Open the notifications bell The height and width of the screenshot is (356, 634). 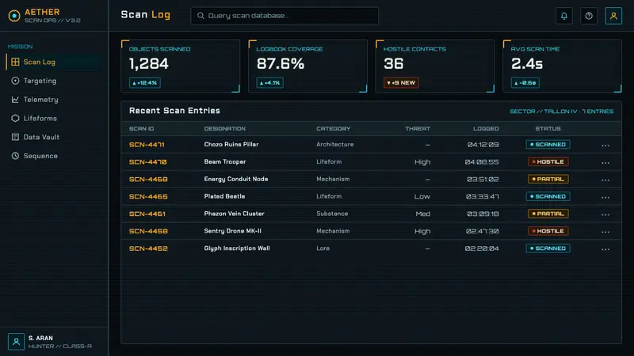563,16
